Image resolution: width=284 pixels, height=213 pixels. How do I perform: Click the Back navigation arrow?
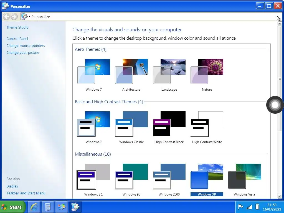click(x=6, y=17)
